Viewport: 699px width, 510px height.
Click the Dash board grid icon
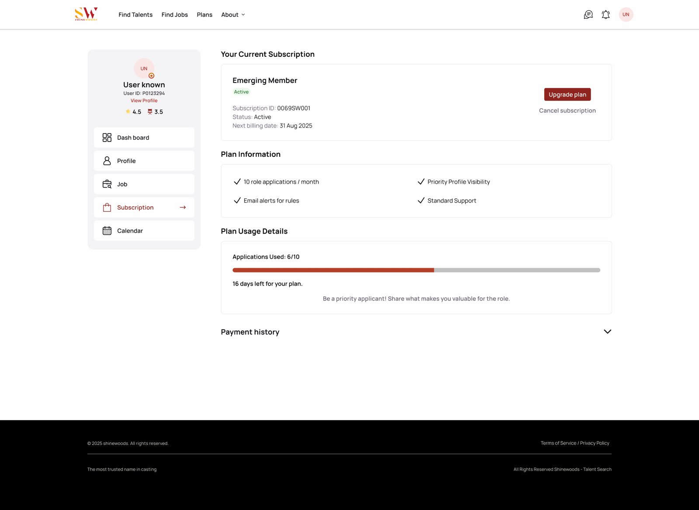coord(107,138)
